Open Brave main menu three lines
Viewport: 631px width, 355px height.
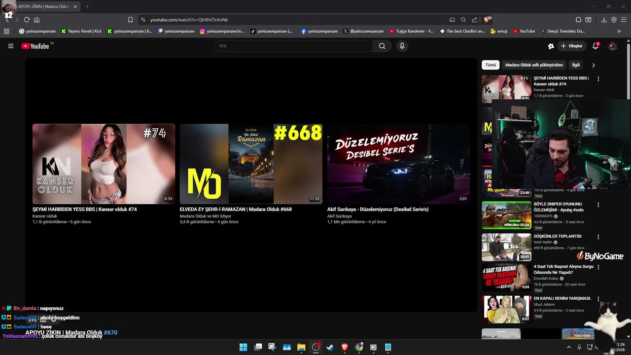[624, 20]
